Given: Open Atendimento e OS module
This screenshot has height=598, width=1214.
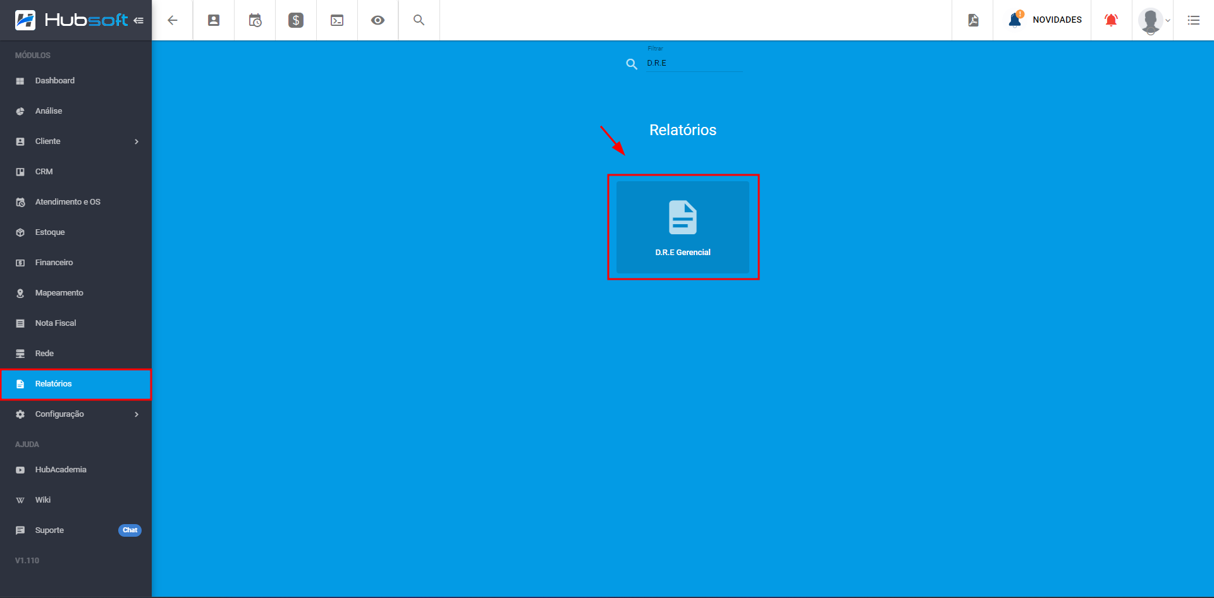Looking at the screenshot, I should coord(68,202).
